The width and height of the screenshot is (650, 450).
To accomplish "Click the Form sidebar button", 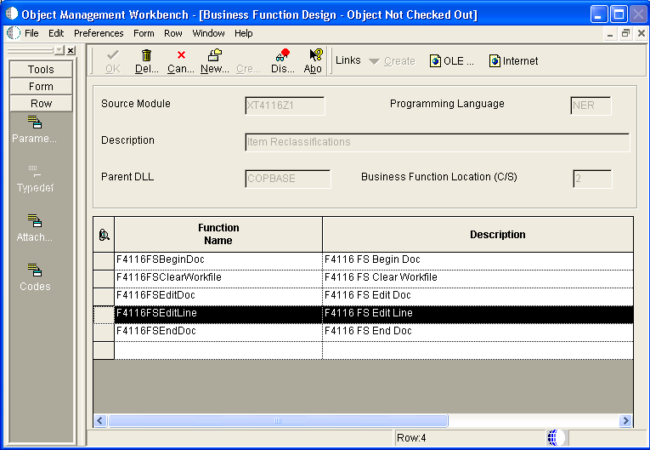I will pos(41,87).
